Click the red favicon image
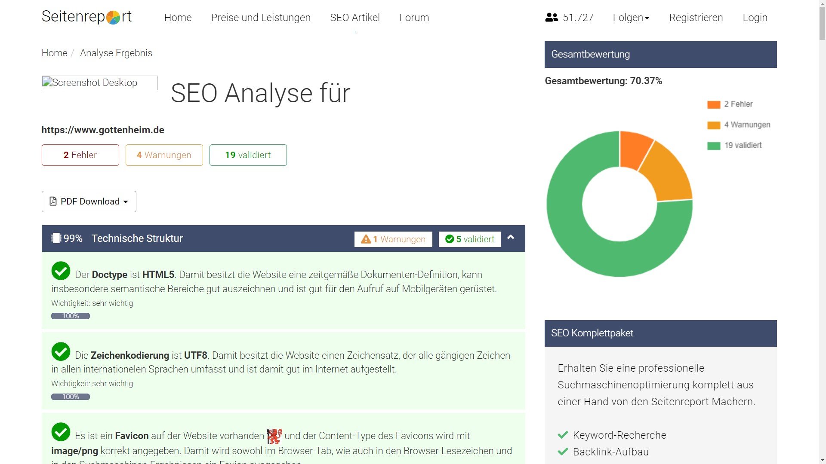This screenshot has height=464, width=826. click(274, 436)
